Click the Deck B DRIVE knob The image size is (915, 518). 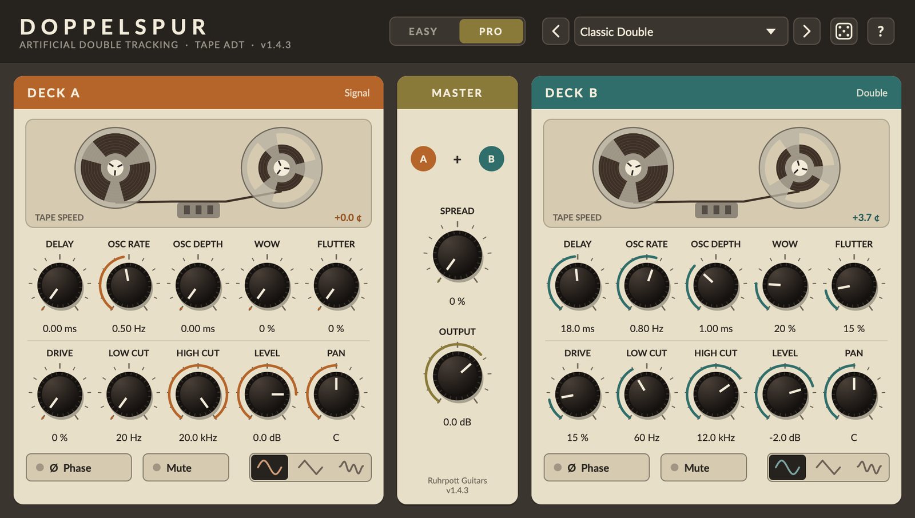pyautogui.click(x=578, y=394)
